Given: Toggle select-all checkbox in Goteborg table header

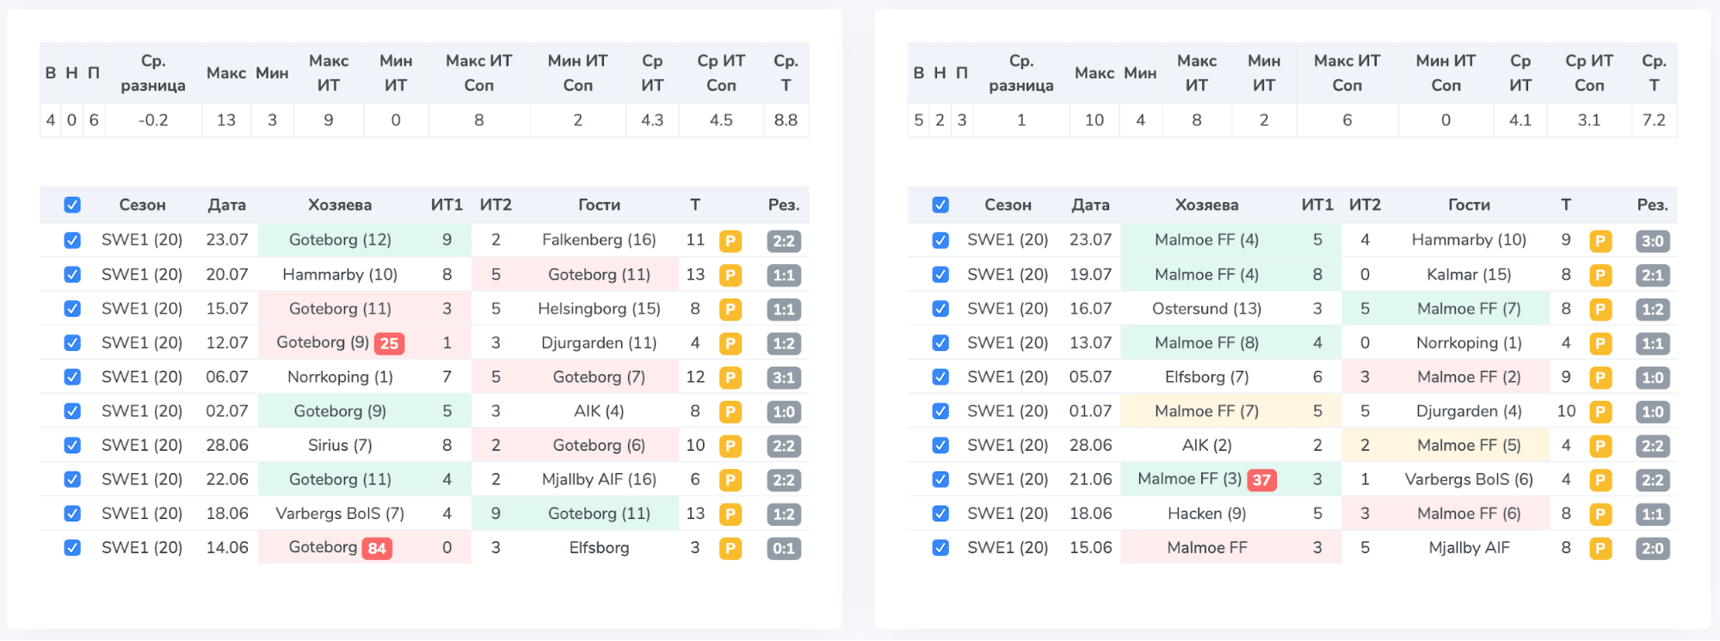Looking at the screenshot, I should tap(72, 205).
